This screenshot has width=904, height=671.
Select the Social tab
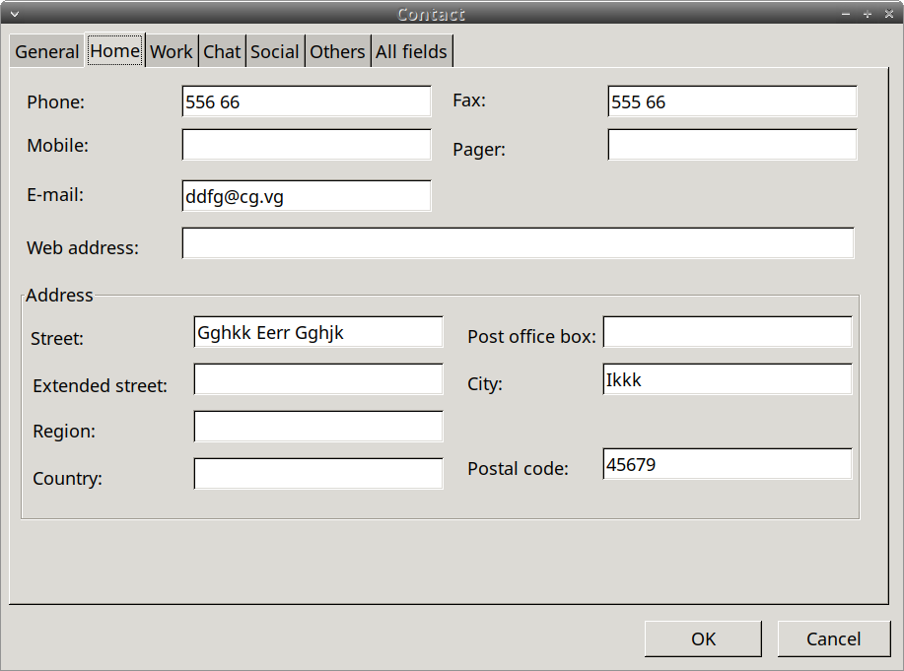[275, 52]
